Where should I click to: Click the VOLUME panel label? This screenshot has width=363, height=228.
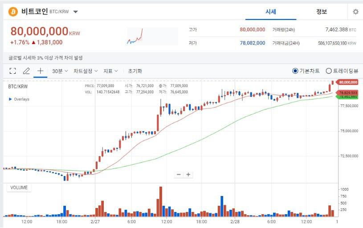pos(19,188)
